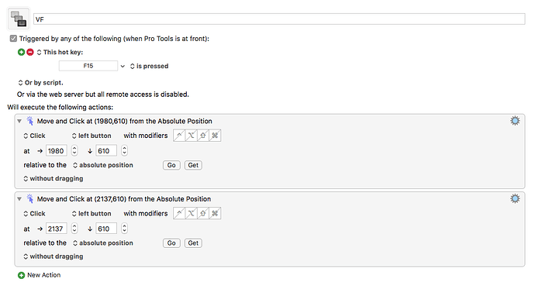Image resolution: width=535 pixels, height=289 pixels.
Task: Click the macro icon next to VF name
Action: point(19,19)
